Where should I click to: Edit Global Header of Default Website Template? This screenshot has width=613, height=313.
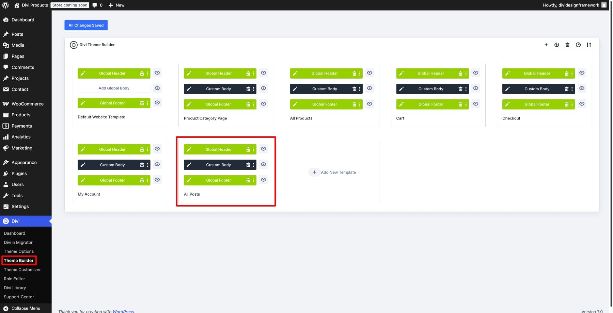click(x=83, y=73)
